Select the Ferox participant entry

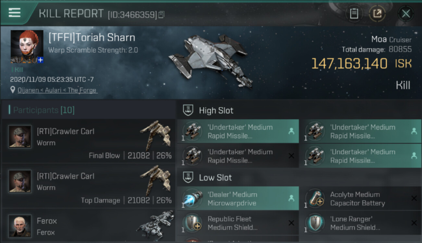[88, 226]
